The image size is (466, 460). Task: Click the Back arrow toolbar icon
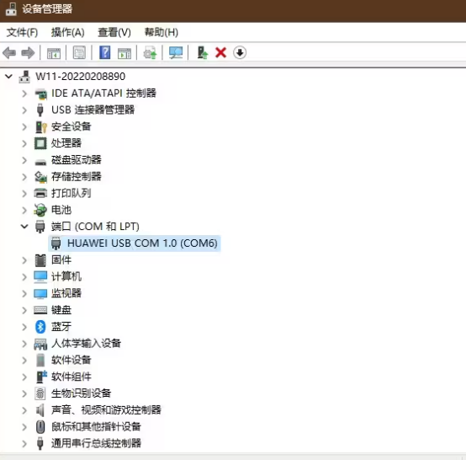coord(9,53)
